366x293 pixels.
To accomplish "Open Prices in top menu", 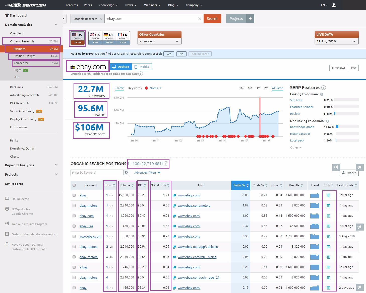I will (x=88, y=5).
